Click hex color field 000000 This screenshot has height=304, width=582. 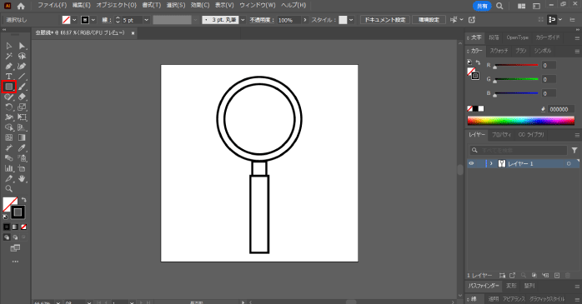(561, 109)
